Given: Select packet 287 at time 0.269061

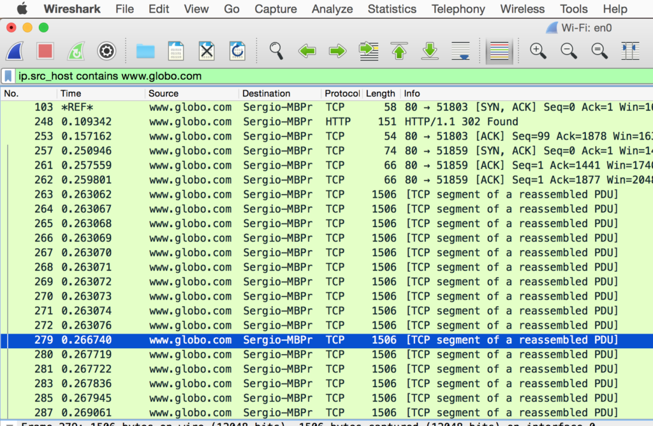Looking at the screenshot, I should click(x=326, y=413).
